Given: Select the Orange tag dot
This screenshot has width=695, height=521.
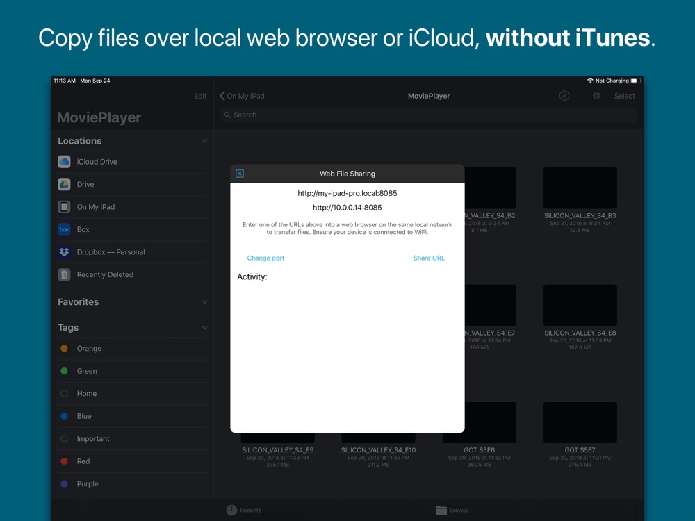Looking at the screenshot, I should tap(64, 348).
